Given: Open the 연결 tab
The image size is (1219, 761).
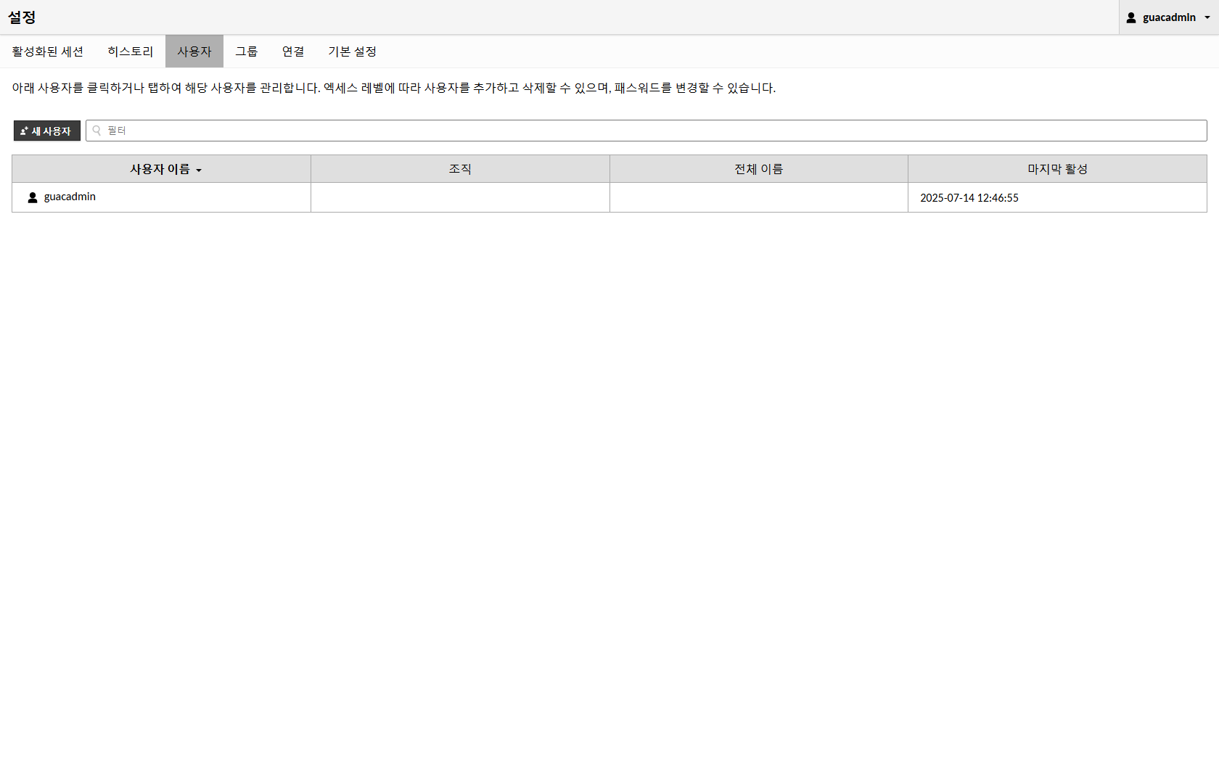Looking at the screenshot, I should (x=293, y=52).
